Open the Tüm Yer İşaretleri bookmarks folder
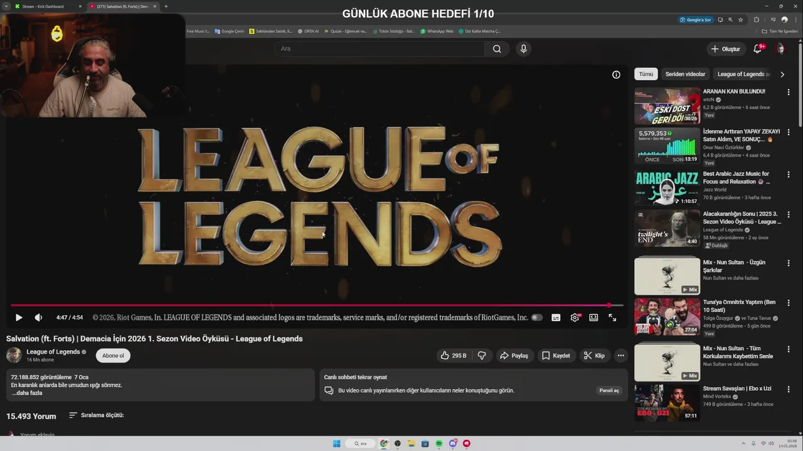Image resolution: width=803 pixels, height=451 pixels. point(780,31)
